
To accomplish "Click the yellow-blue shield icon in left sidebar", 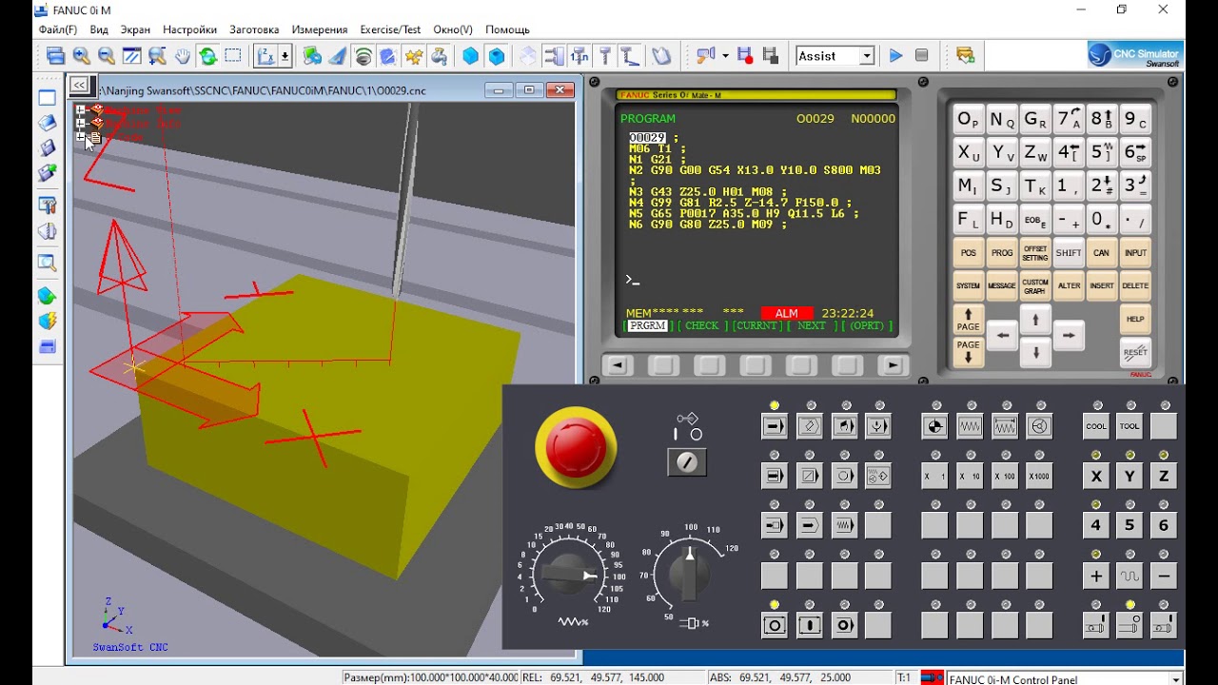I will [47, 321].
